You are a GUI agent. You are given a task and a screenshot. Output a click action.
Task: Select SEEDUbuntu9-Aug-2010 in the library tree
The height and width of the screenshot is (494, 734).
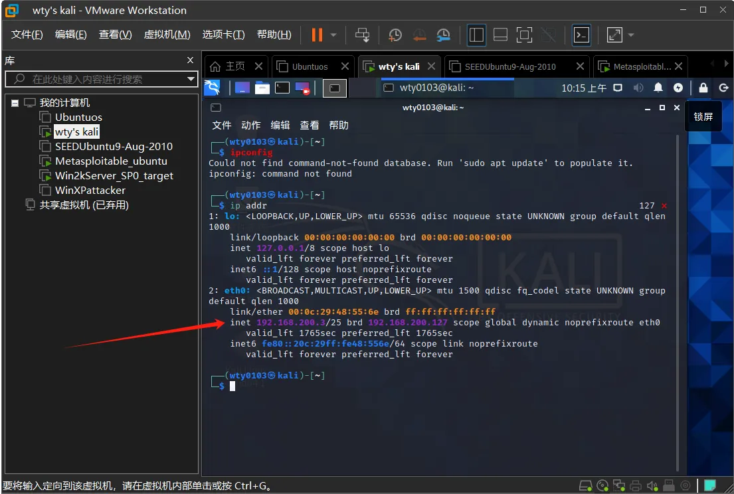[114, 147]
